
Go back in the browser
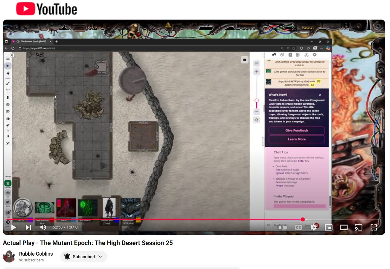[6, 48]
